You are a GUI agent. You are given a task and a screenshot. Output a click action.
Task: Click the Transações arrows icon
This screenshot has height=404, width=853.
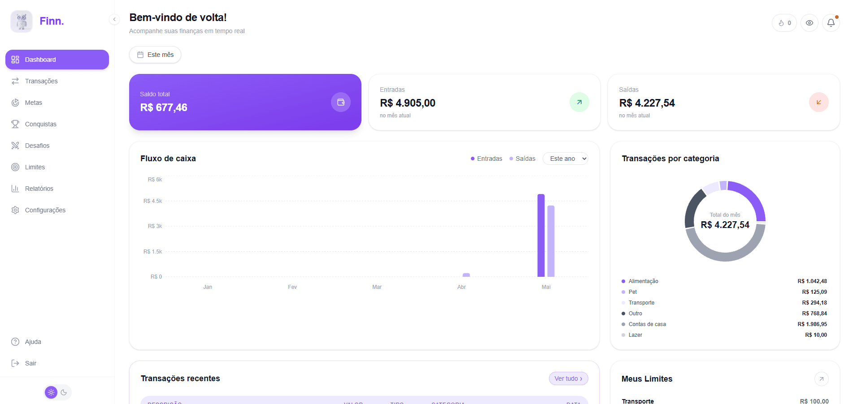15,81
